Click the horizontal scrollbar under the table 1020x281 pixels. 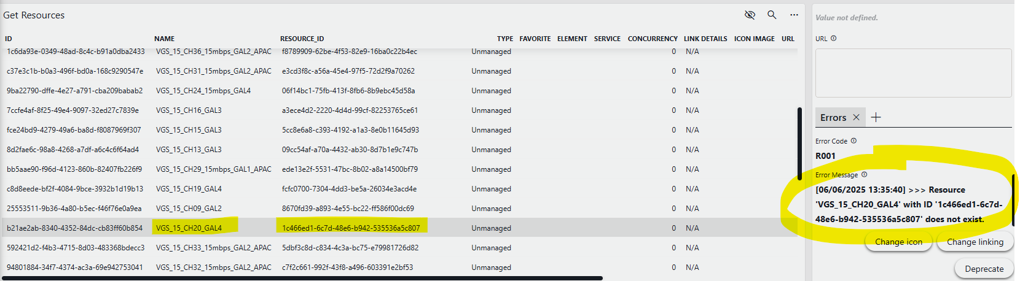click(301, 279)
